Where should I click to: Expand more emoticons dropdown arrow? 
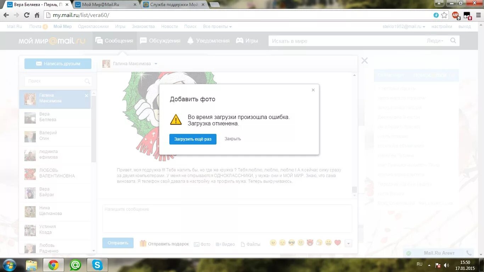coord(348,243)
